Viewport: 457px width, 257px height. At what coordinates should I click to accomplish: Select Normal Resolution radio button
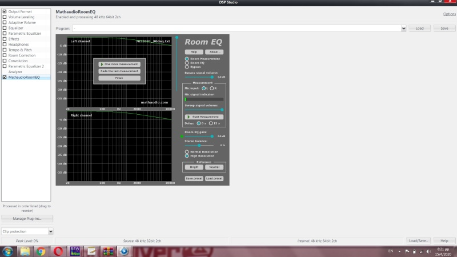coord(187,151)
